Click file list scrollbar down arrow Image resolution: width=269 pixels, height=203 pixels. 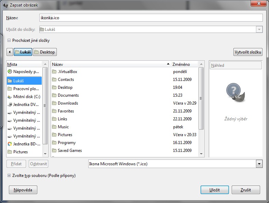(201, 154)
